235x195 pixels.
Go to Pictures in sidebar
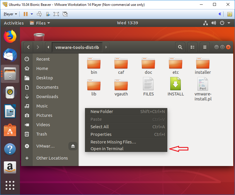50,115
